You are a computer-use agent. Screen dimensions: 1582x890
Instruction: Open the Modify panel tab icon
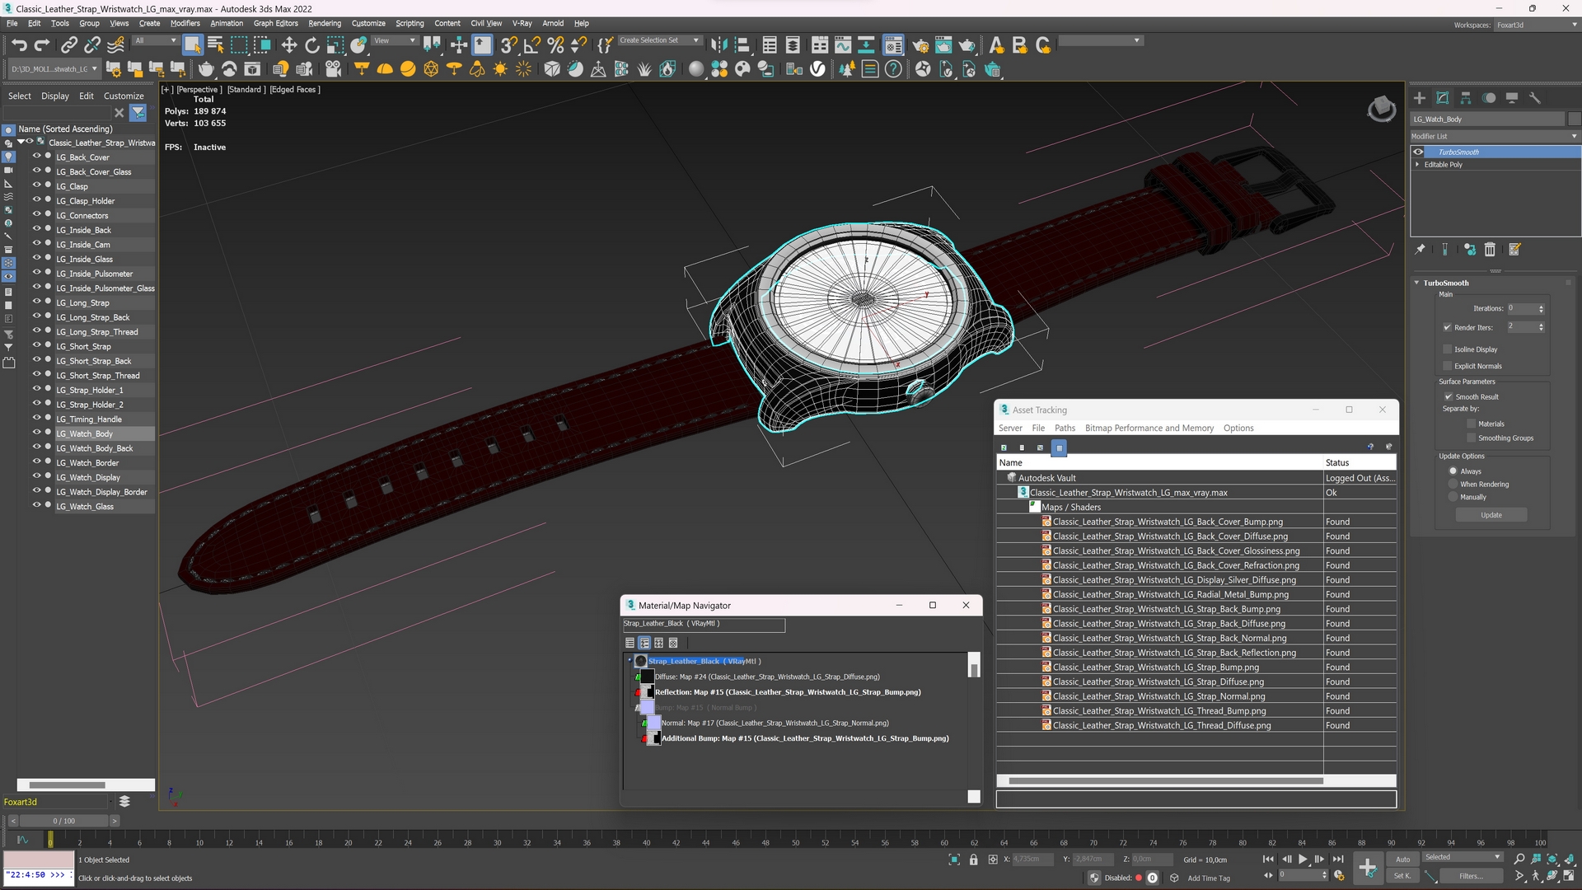[x=1442, y=98]
